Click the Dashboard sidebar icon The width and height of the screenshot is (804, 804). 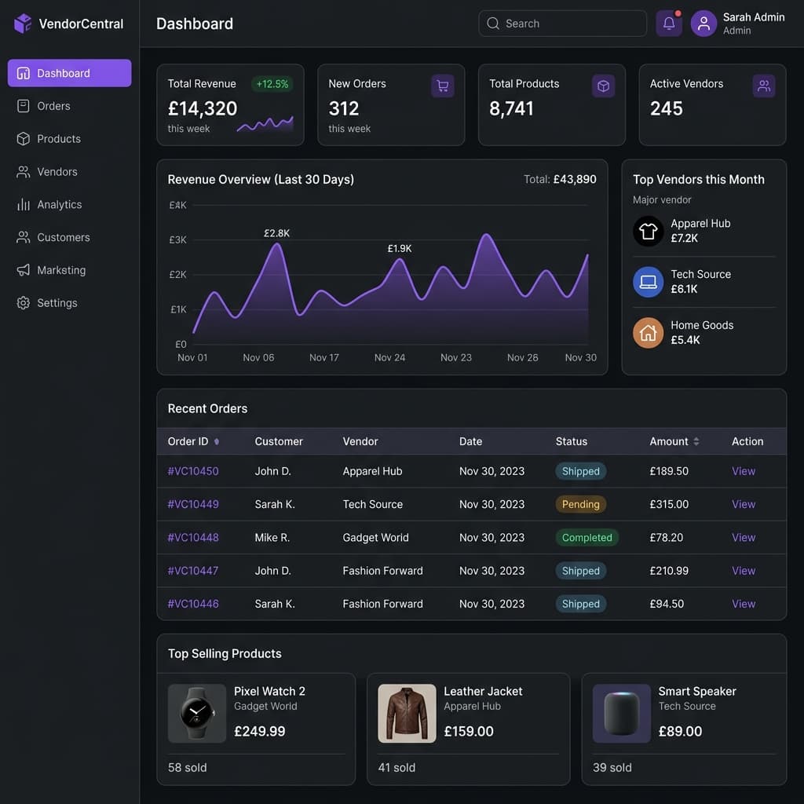24,73
